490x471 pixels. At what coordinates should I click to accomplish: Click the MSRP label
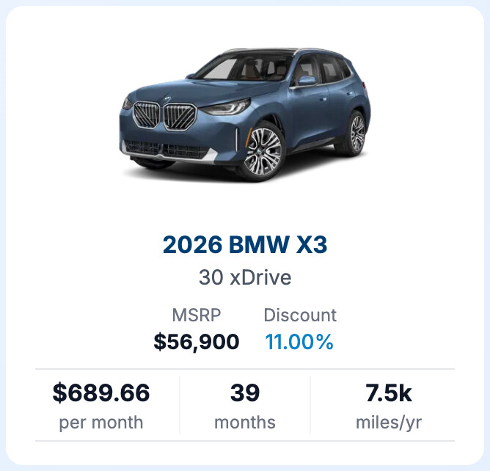tap(196, 315)
